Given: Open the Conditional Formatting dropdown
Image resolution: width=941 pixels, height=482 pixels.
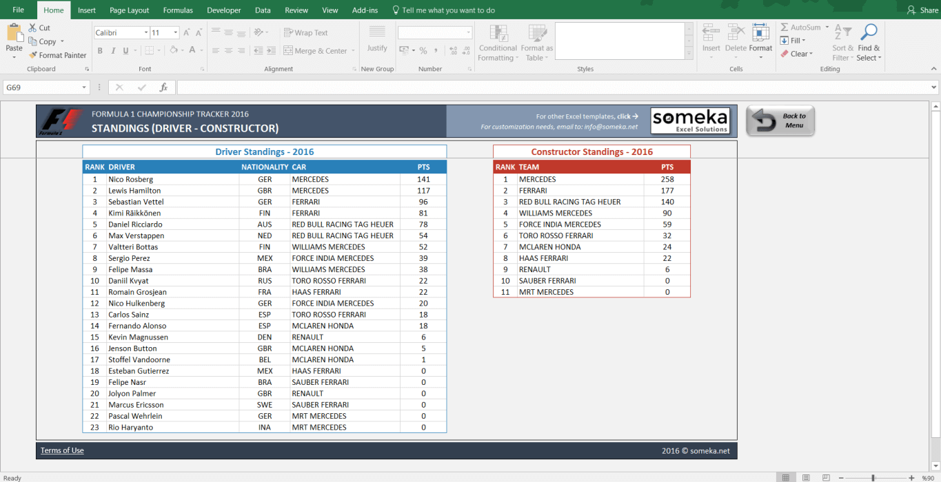Looking at the screenshot, I should tap(498, 43).
